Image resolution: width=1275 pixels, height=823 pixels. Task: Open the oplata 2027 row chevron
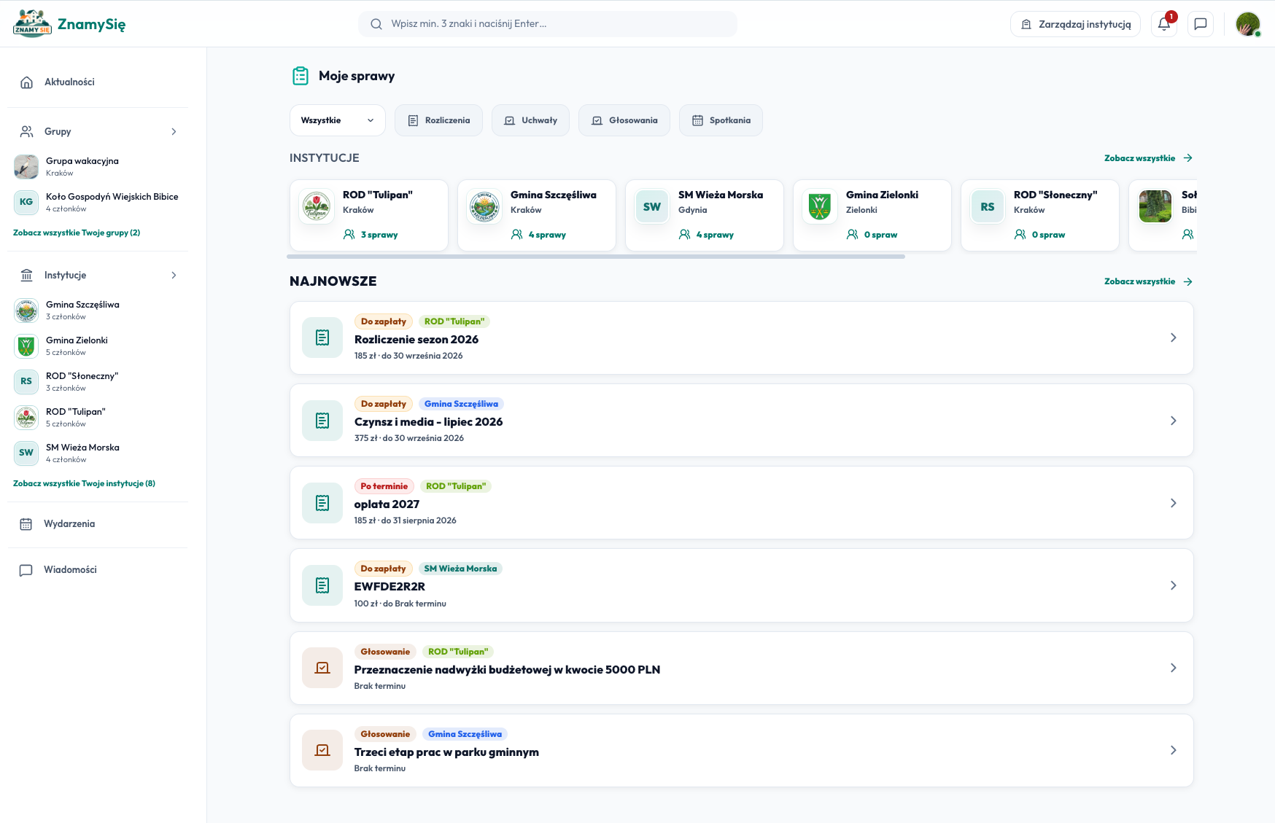[x=1173, y=503]
